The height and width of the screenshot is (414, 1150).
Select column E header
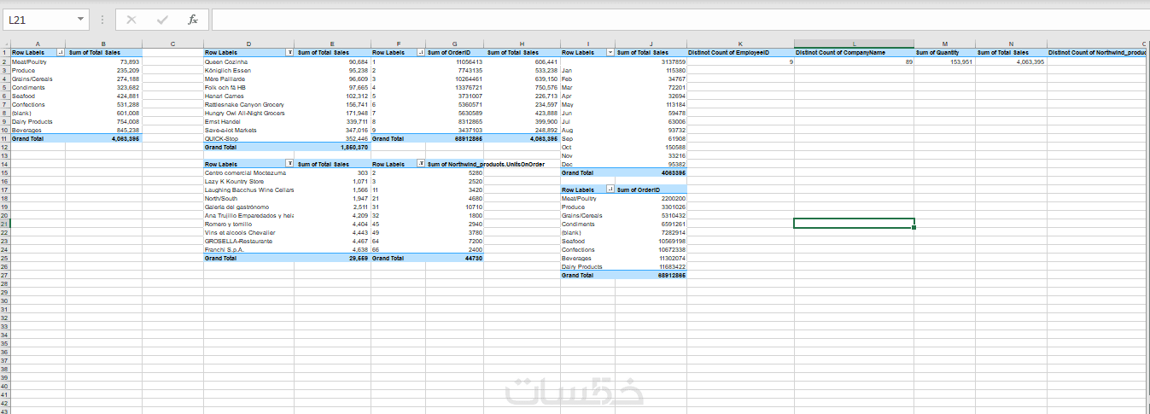pyautogui.click(x=332, y=44)
